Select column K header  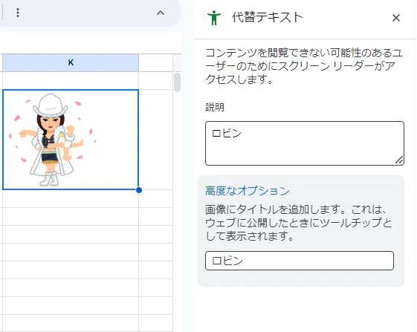click(x=71, y=62)
